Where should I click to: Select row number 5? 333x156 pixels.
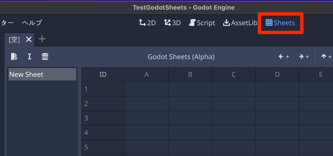click(103, 147)
